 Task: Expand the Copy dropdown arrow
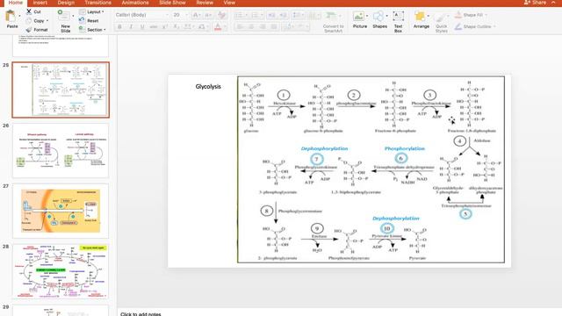click(x=47, y=21)
